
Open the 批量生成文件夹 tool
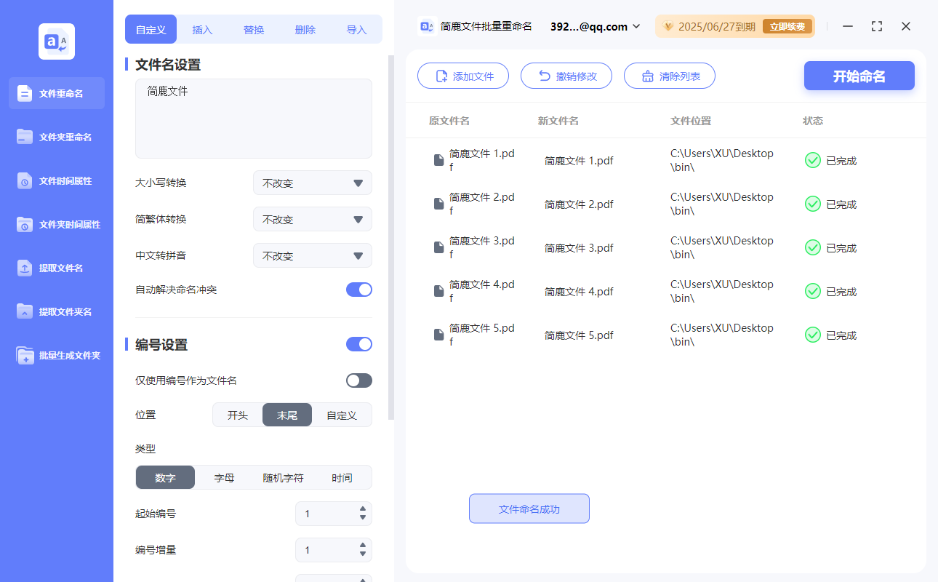pyautogui.click(x=56, y=355)
